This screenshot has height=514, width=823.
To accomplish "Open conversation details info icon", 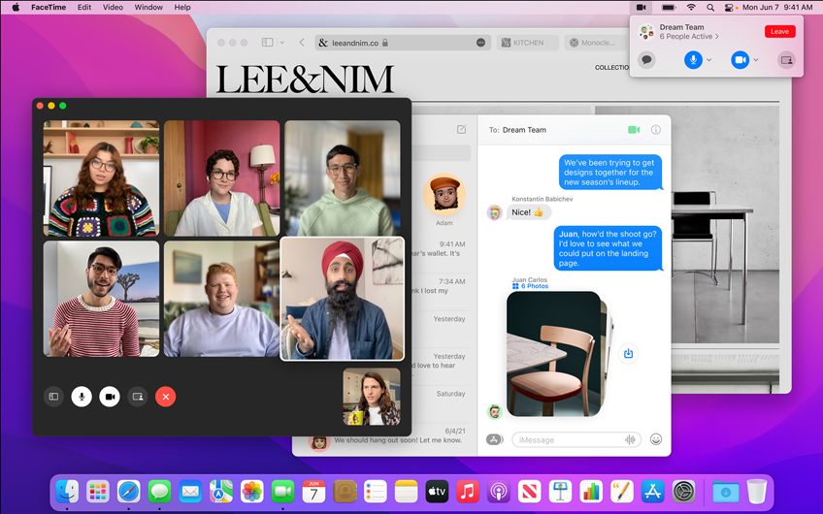I will click(656, 130).
